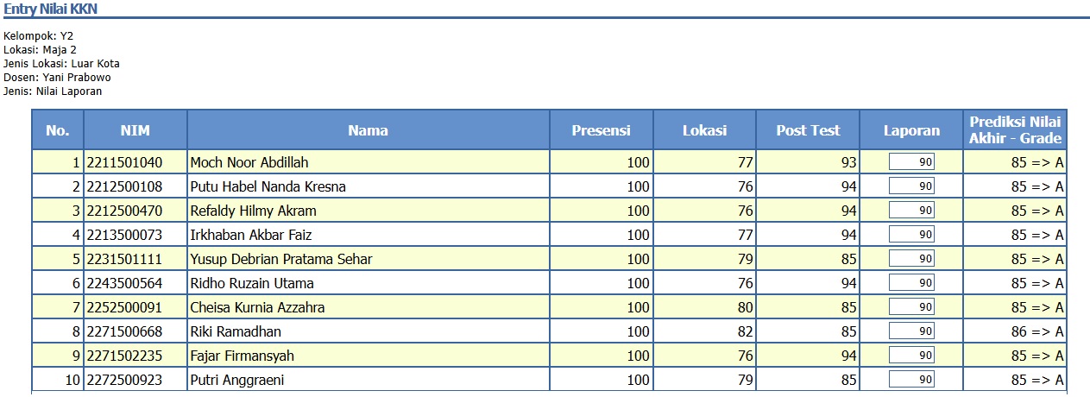Select the Presensi column header
The width and height of the screenshot is (1090, 397).
[601, 130]
